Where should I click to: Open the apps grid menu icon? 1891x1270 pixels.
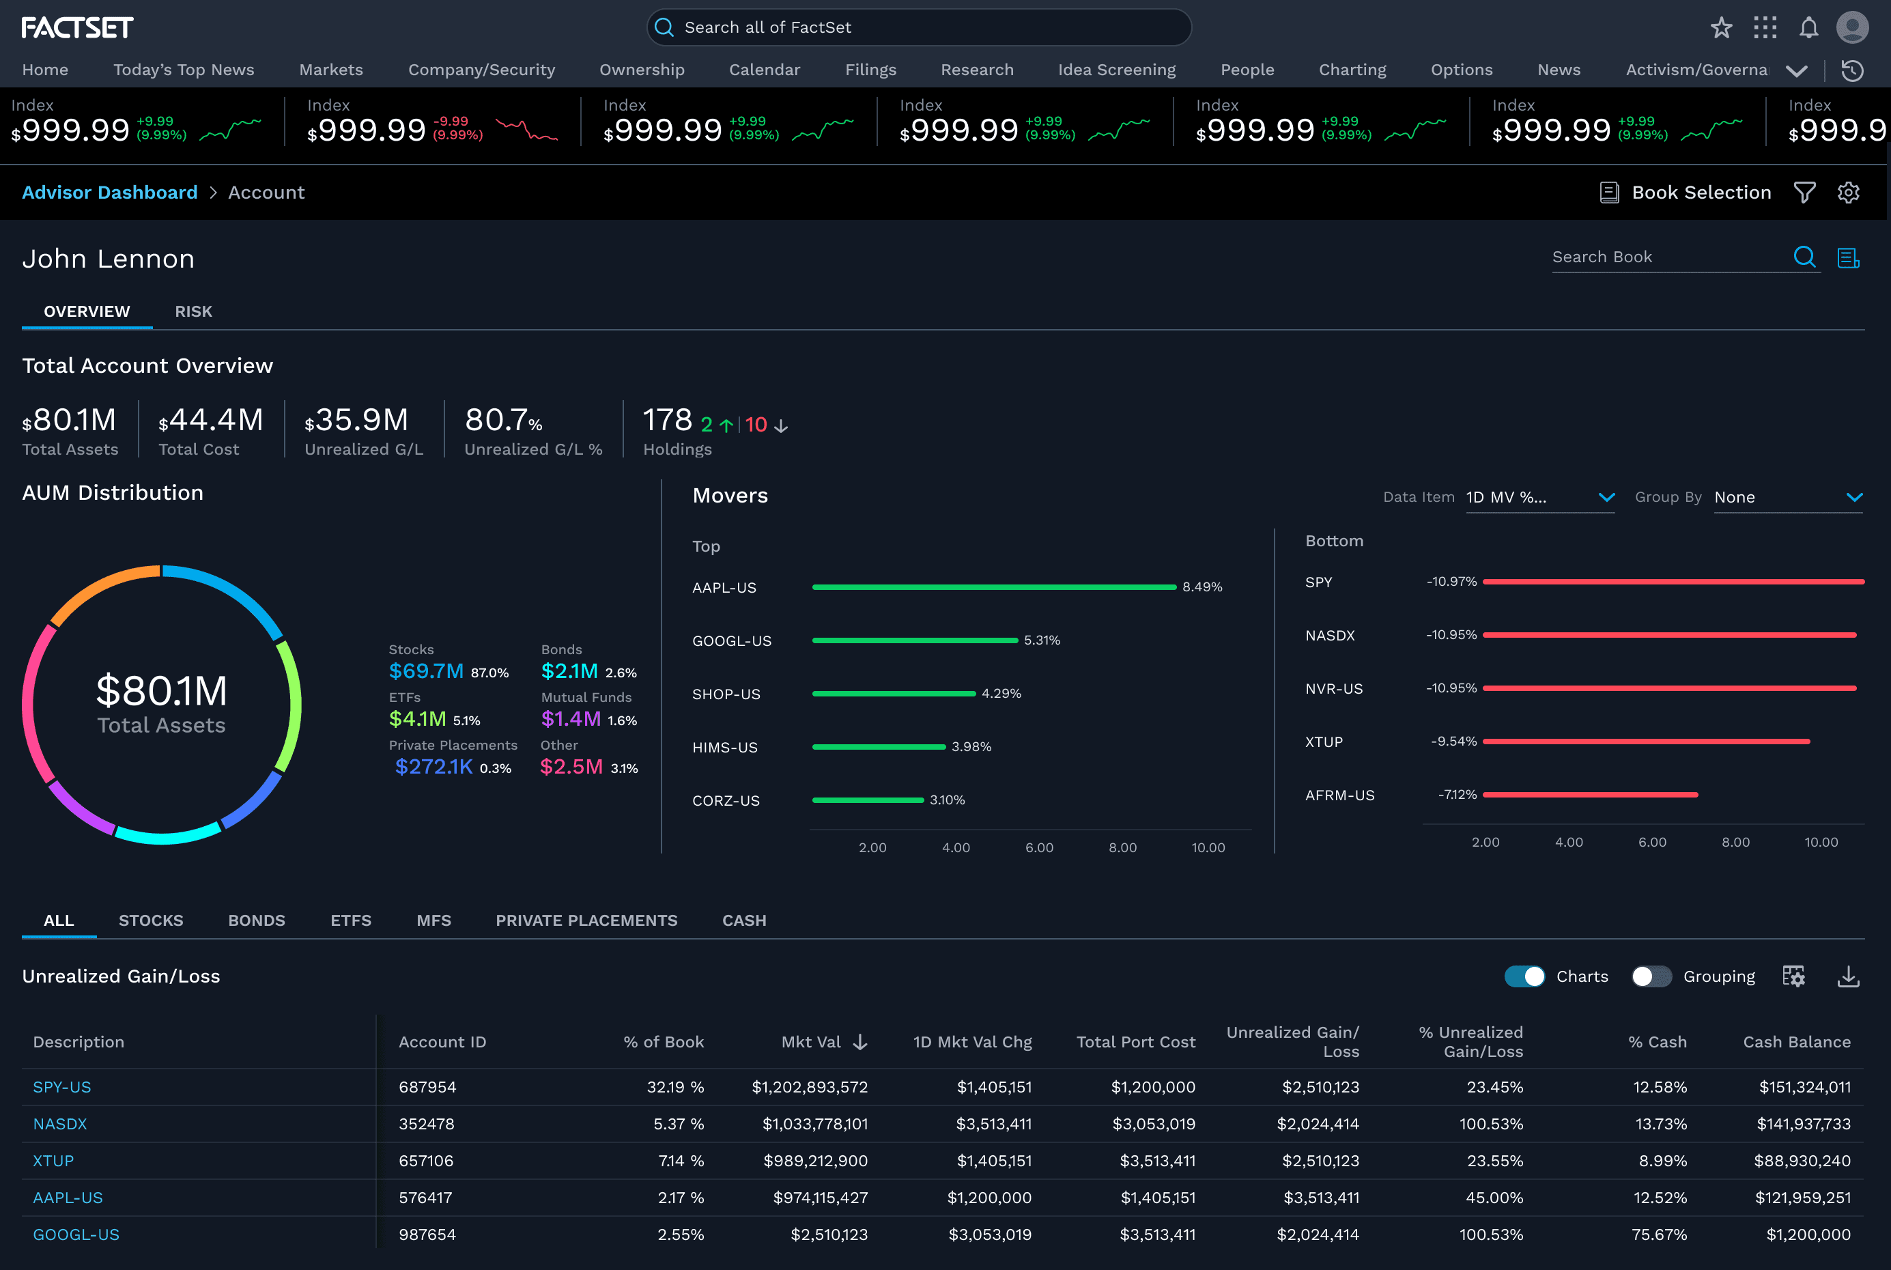tap(1765, 27)
